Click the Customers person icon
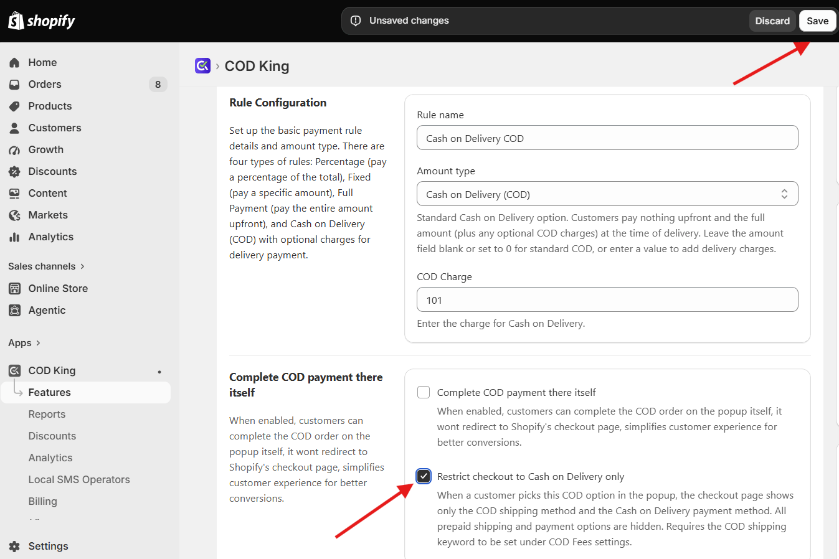 (x=14, y=128)
